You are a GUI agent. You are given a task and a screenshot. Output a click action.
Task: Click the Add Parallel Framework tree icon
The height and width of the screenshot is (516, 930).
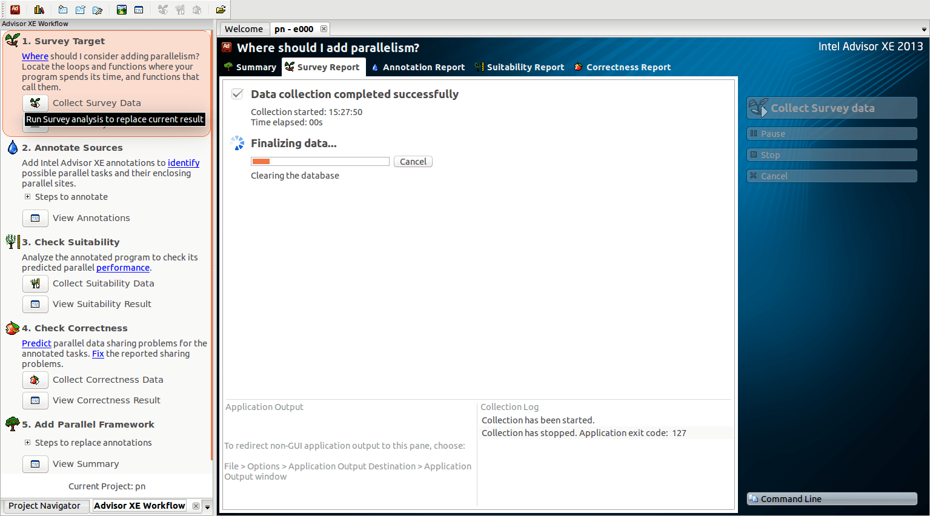point(12,424)
